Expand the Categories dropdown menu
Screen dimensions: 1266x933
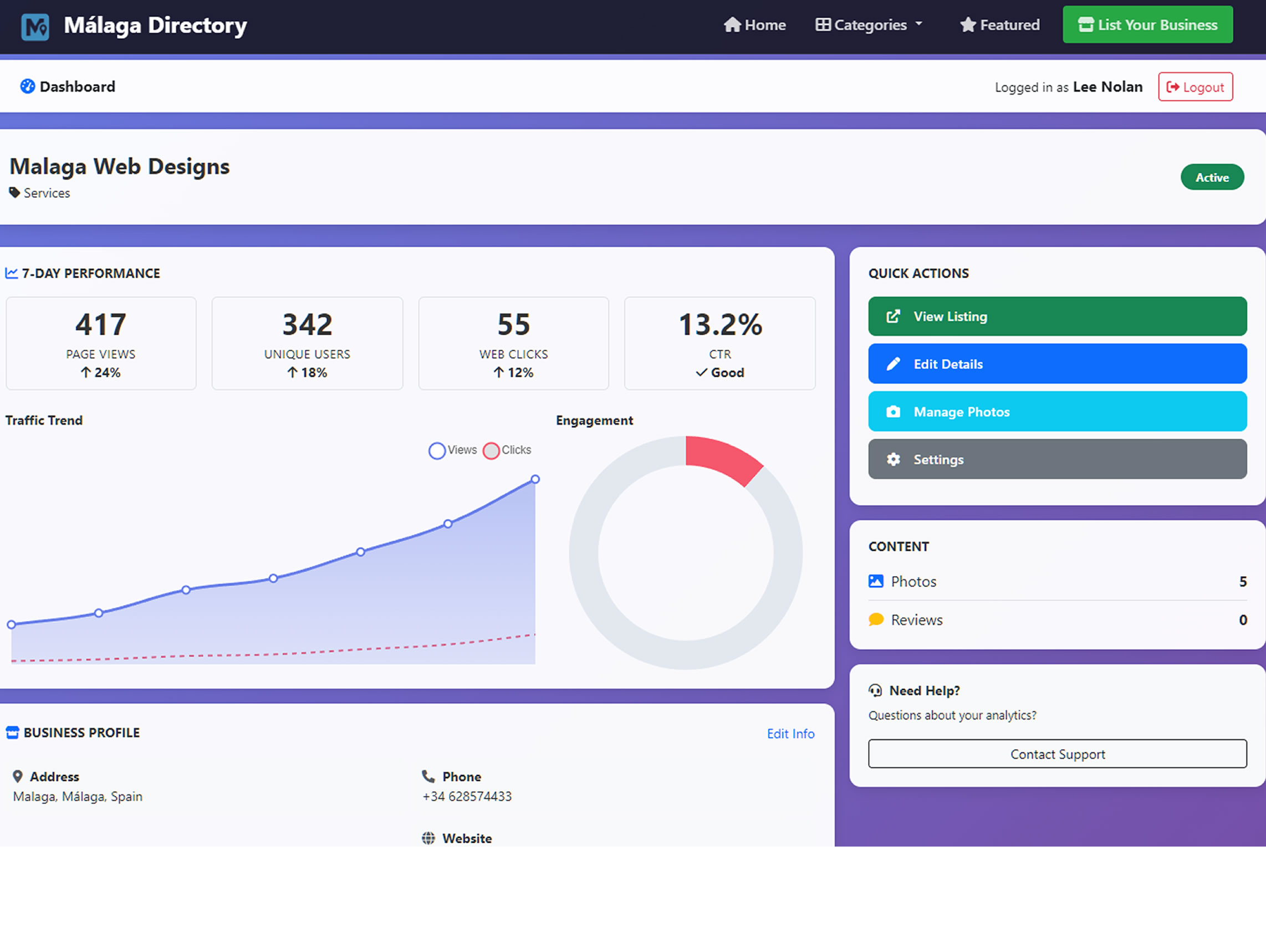(x=869, y=25)
